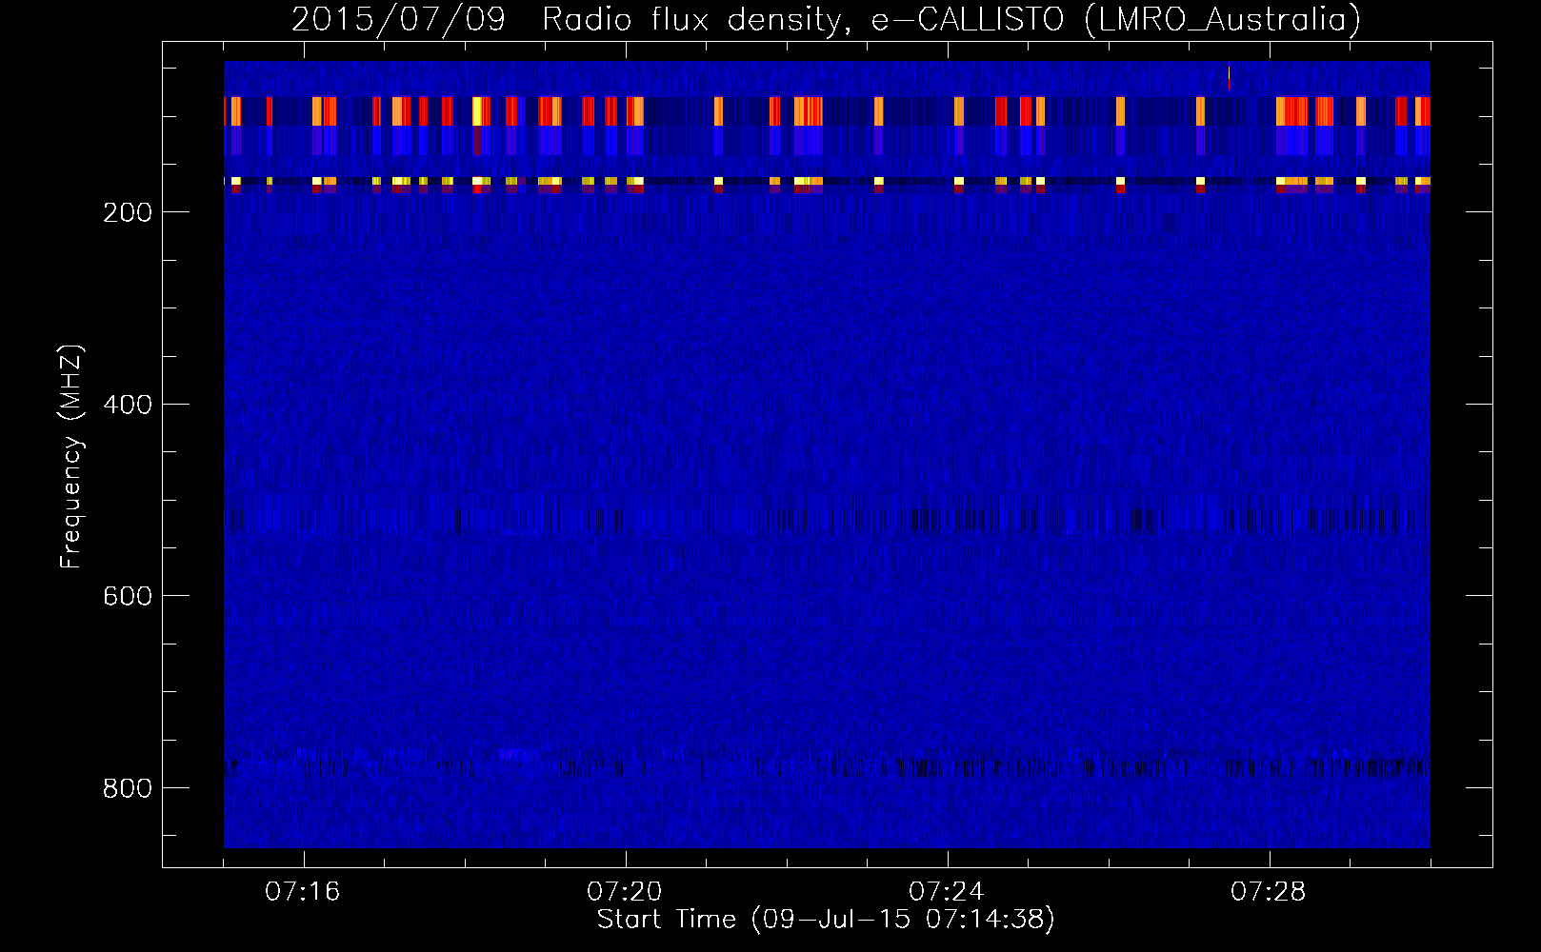Select the 800 frequency tick label
The image size is (1541, 952).
127,788
